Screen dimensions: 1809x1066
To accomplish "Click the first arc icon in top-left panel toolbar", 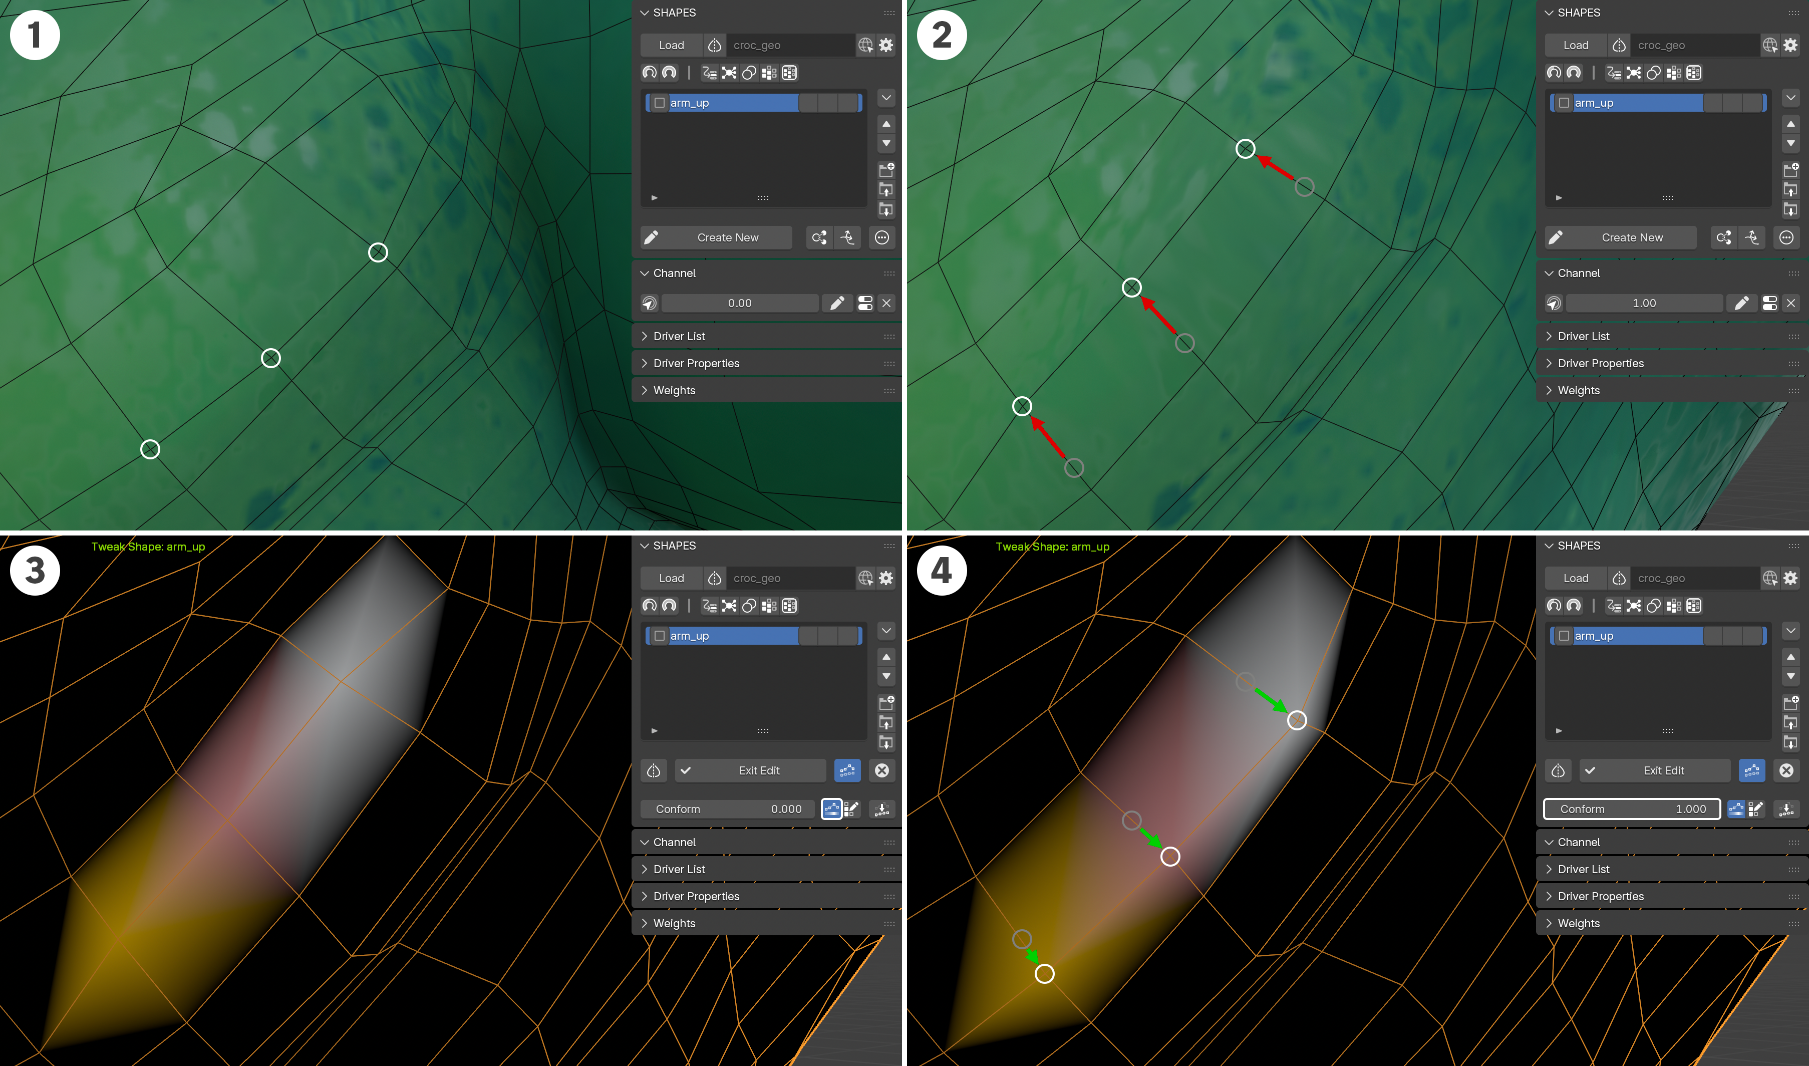I will [x=649, y=73].
